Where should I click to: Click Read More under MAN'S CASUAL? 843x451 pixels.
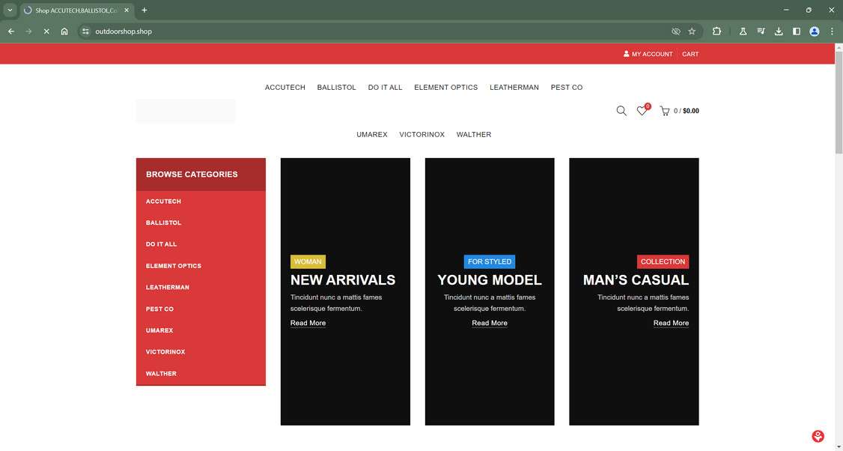click(x=671, y=323)
